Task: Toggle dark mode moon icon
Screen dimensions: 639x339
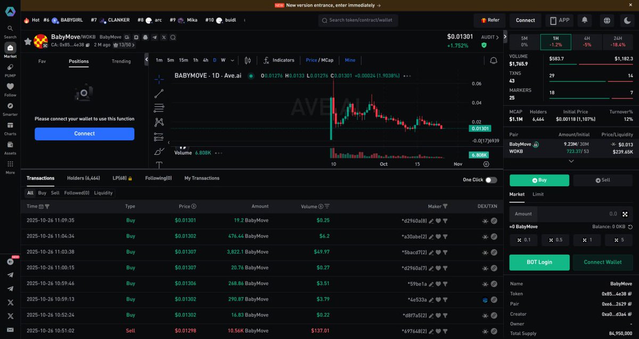Action: tap(628, 20)
